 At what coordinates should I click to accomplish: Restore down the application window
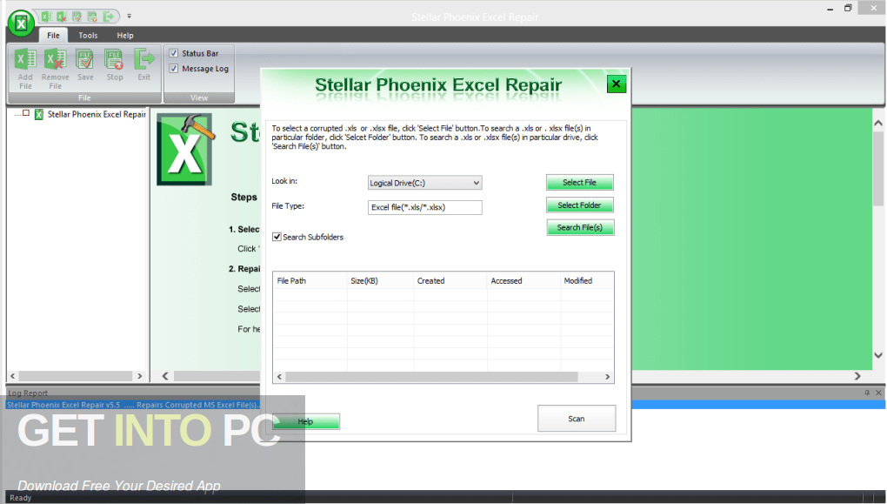(x=848, y=8)
